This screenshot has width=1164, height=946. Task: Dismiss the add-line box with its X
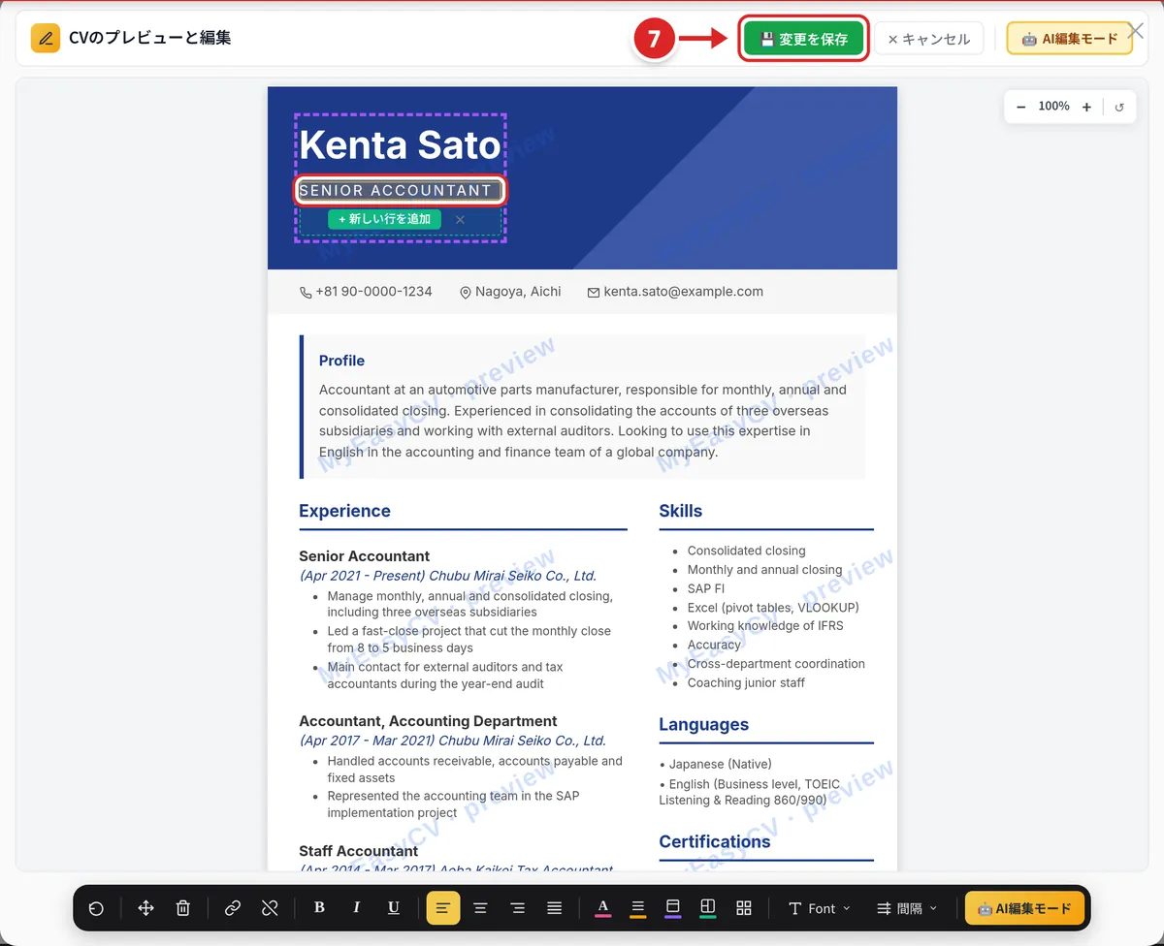460,220
